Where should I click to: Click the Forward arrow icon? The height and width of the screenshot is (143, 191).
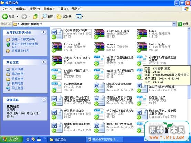tap(24, 17)
